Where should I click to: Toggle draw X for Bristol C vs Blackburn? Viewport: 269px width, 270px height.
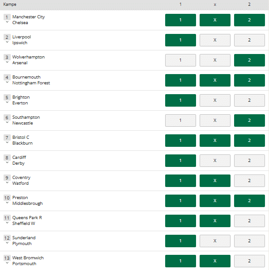point(215,141)
